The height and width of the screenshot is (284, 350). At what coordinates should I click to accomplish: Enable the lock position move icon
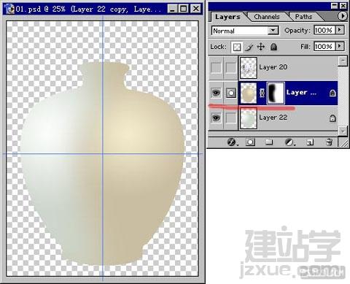(x=261, y=47)
